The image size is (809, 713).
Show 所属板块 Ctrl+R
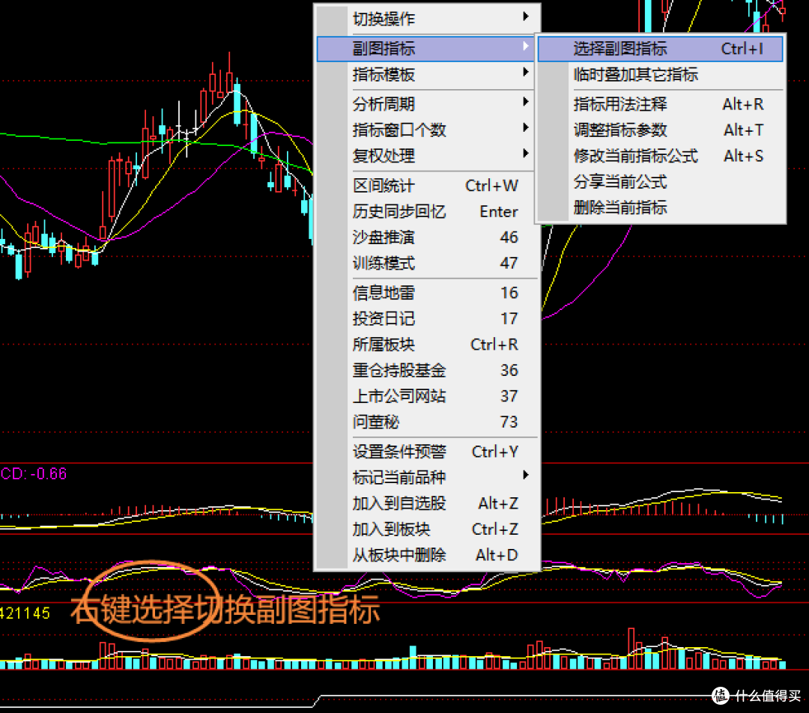click(x=428, y=345)
